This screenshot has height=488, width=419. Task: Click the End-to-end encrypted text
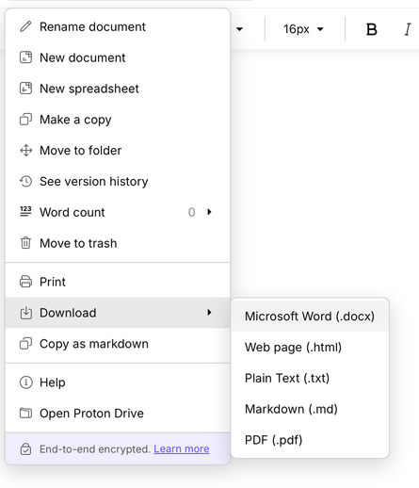[x=95, y=449]
